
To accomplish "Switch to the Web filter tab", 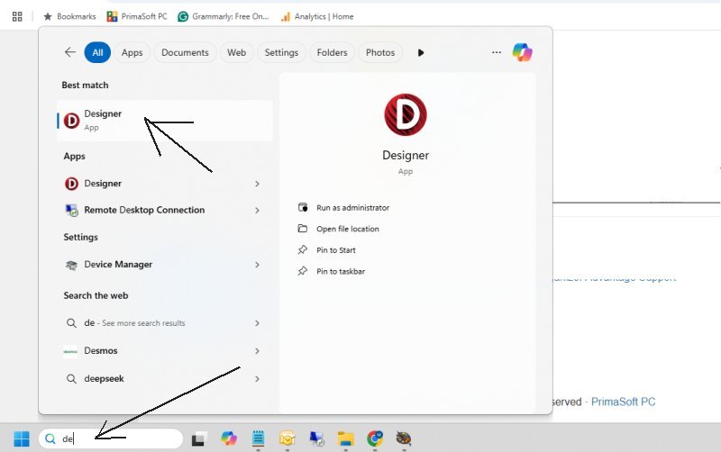I will click(x=236, y=52).
